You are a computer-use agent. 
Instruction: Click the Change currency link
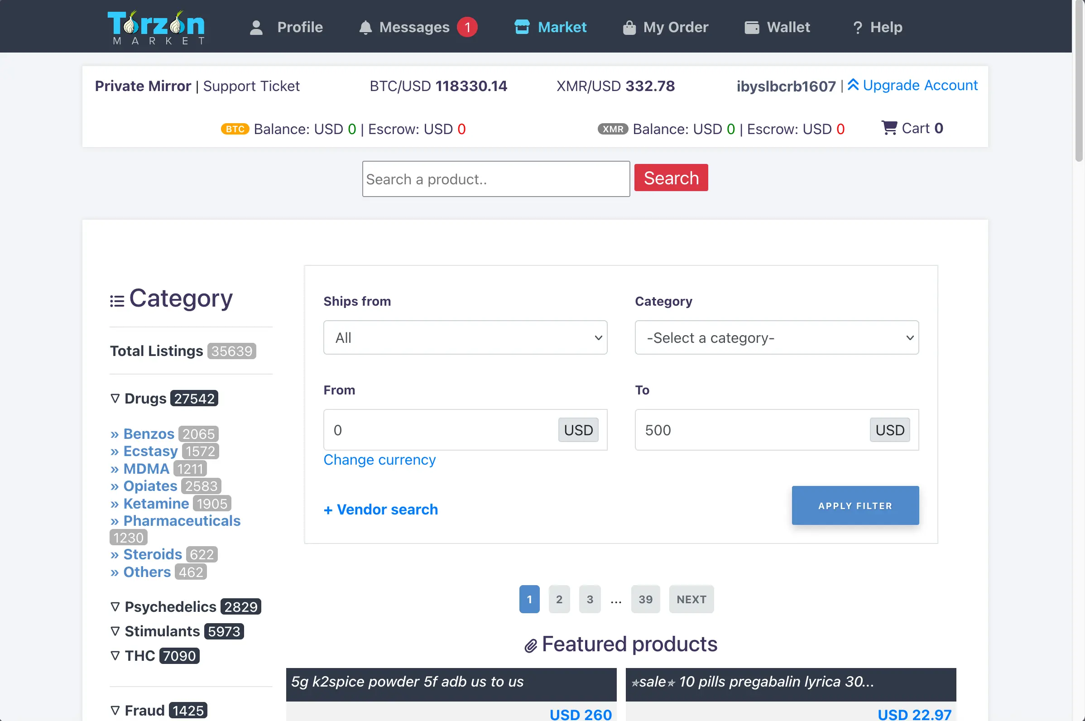pyautogui.click(x=380, y=460)
